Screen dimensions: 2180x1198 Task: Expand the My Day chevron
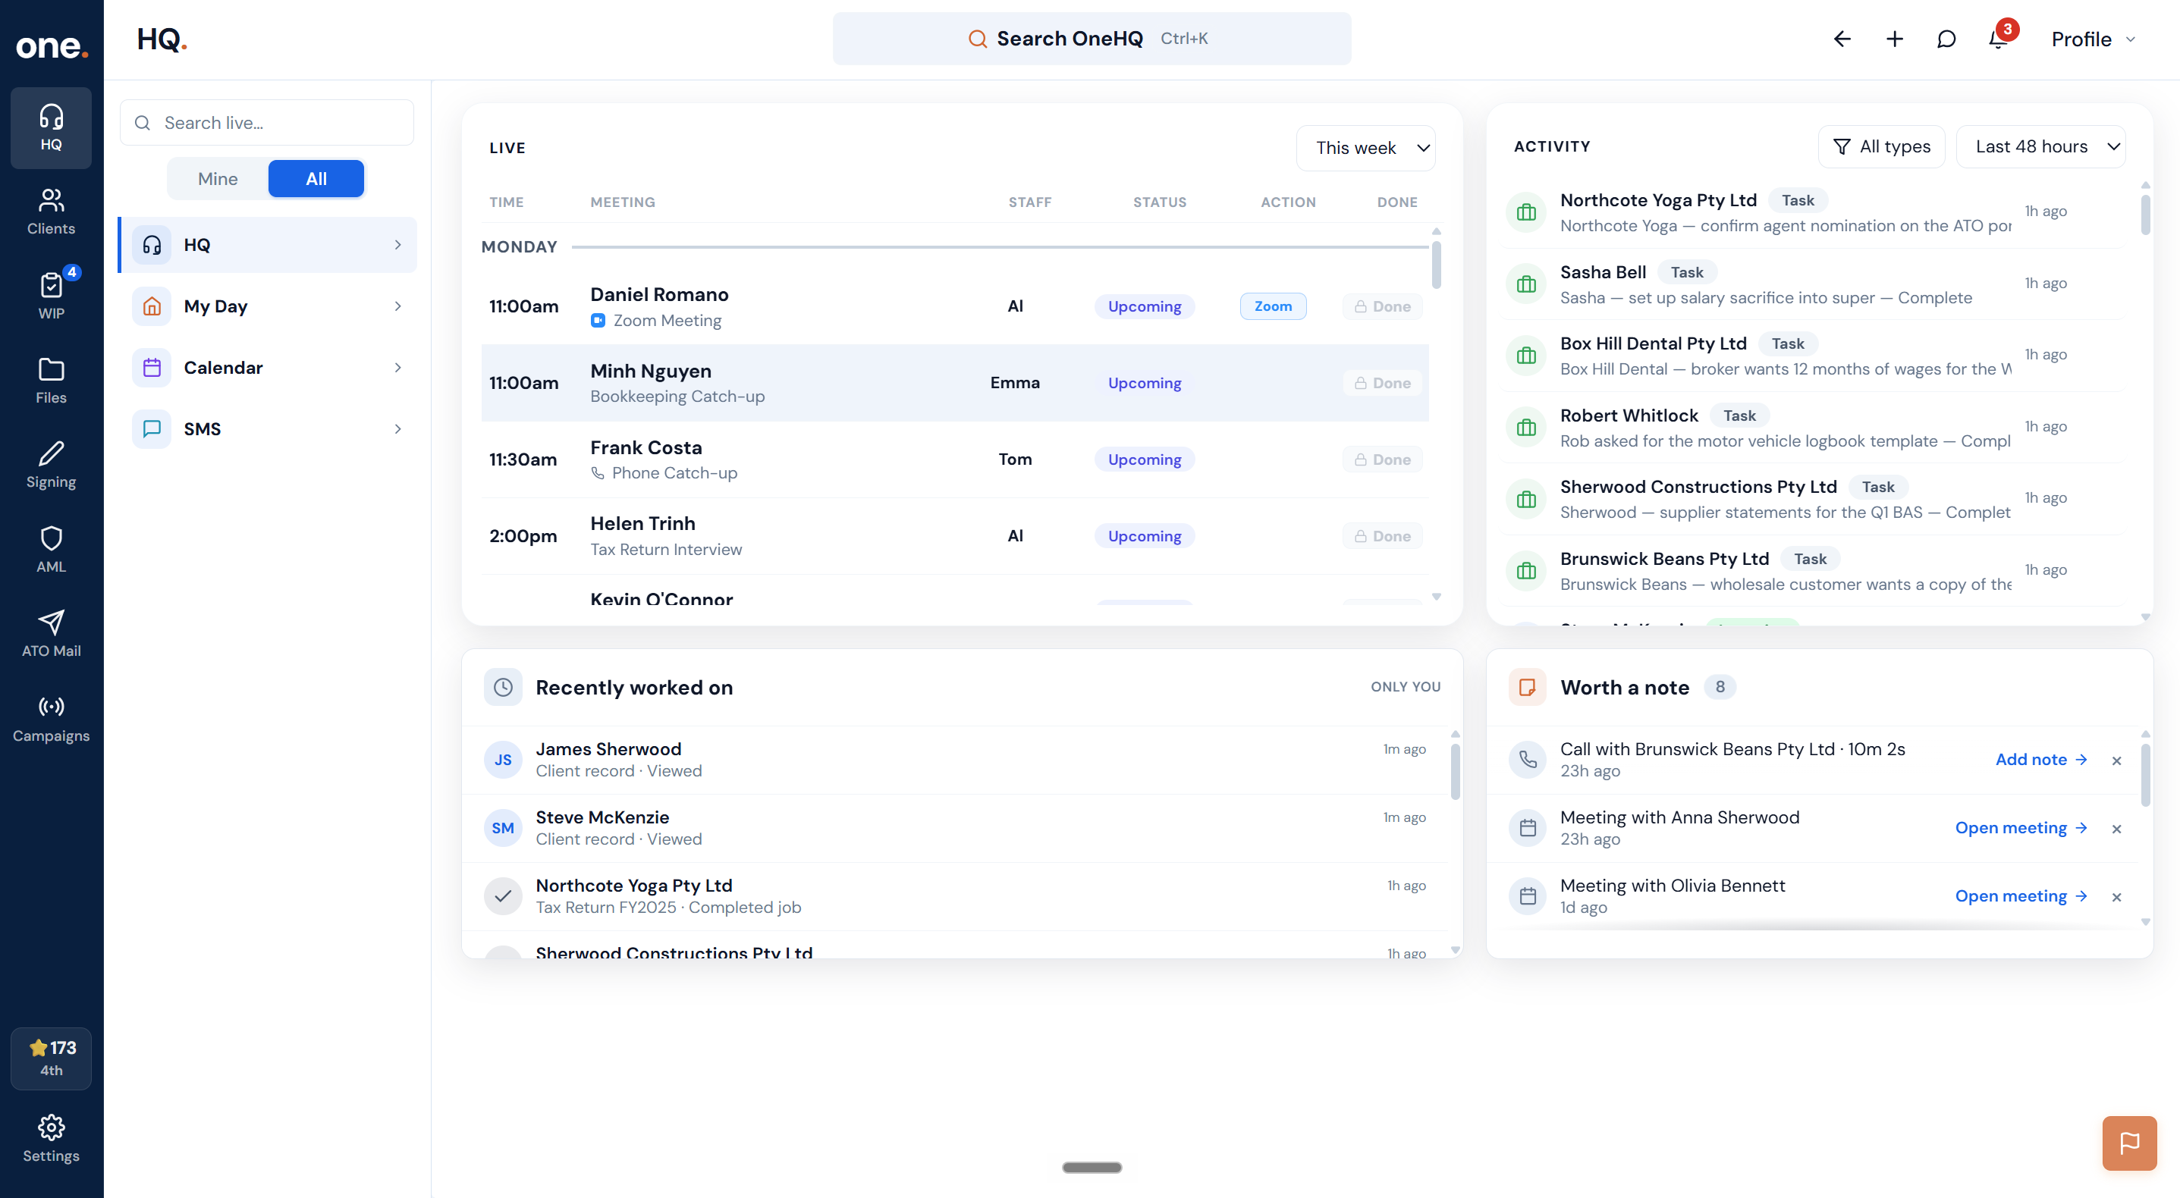(397, 306)
